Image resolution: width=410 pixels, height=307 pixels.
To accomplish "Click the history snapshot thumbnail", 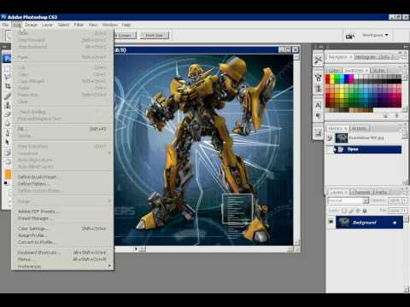I will click(x=342, y=138).
